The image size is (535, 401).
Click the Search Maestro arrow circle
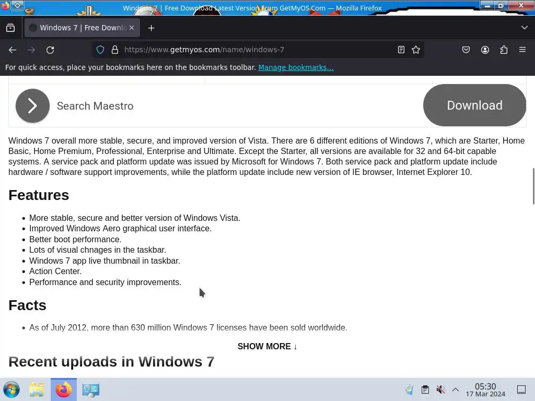coord(32,105)
